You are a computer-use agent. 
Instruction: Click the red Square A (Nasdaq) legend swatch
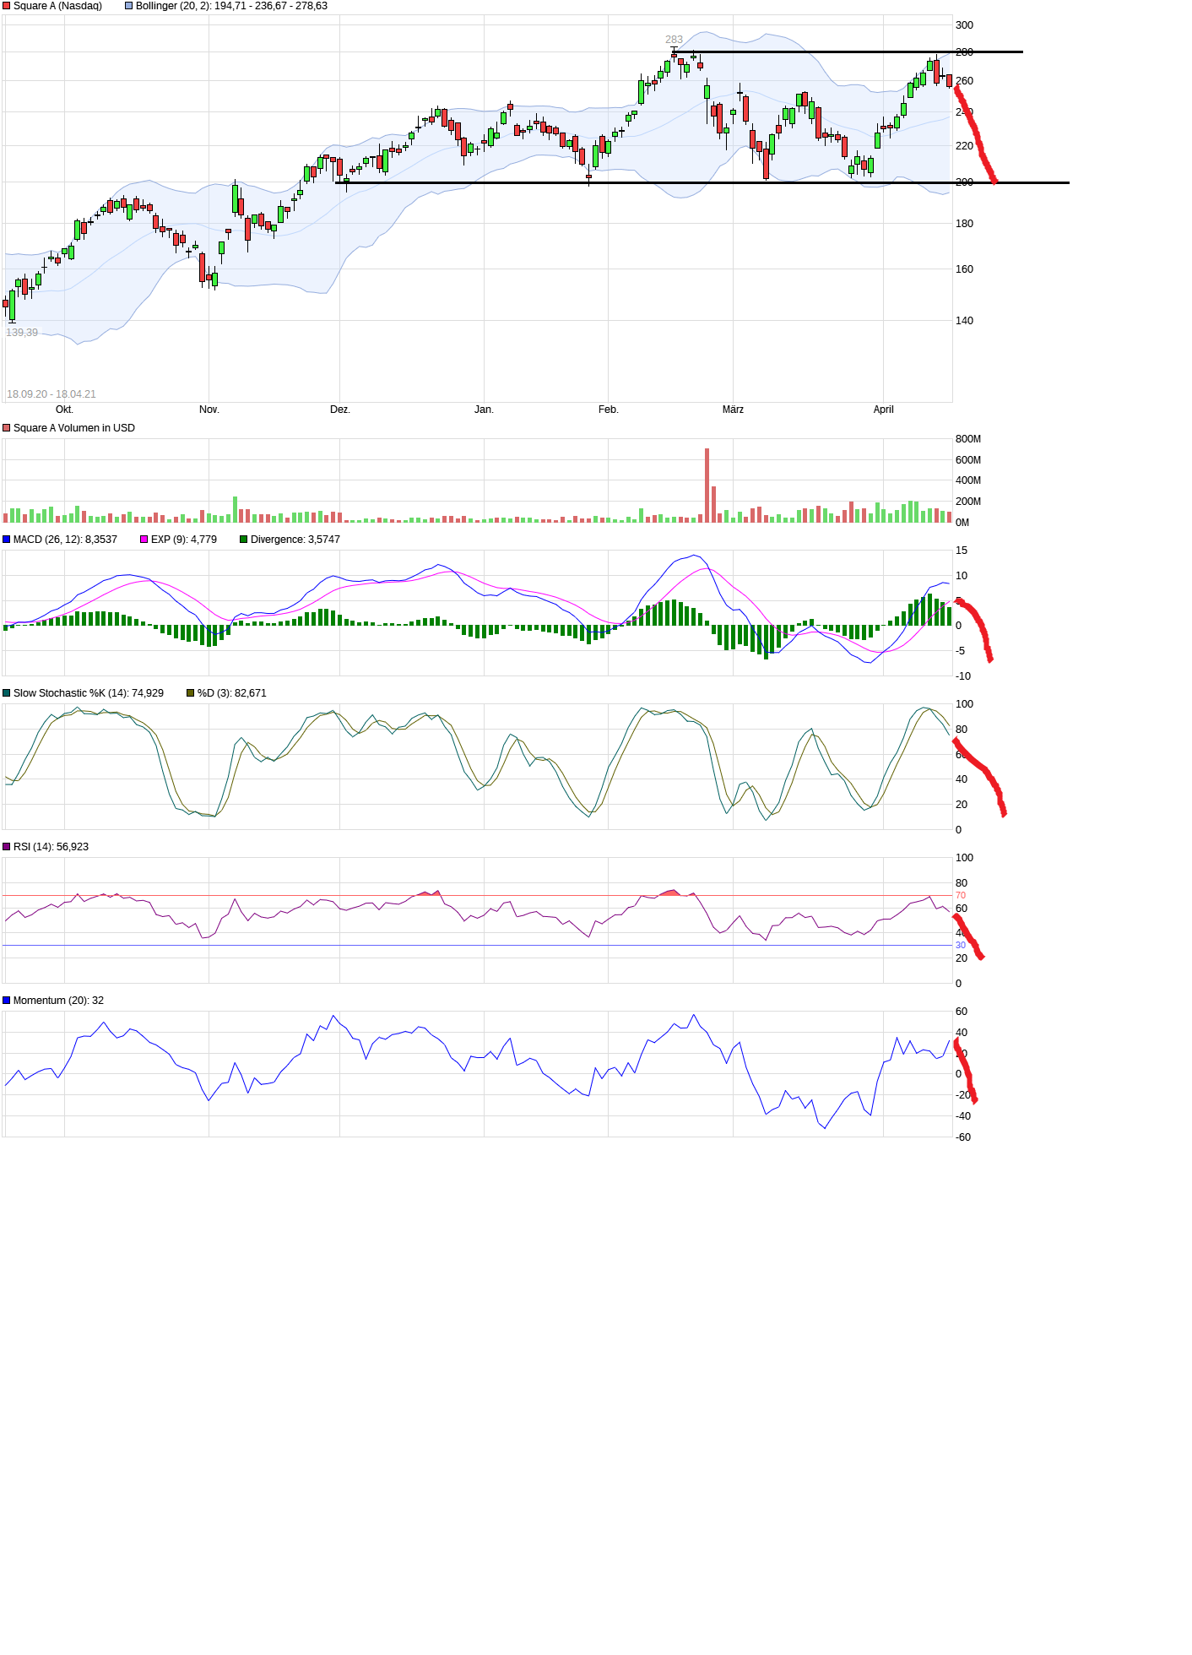7,6
